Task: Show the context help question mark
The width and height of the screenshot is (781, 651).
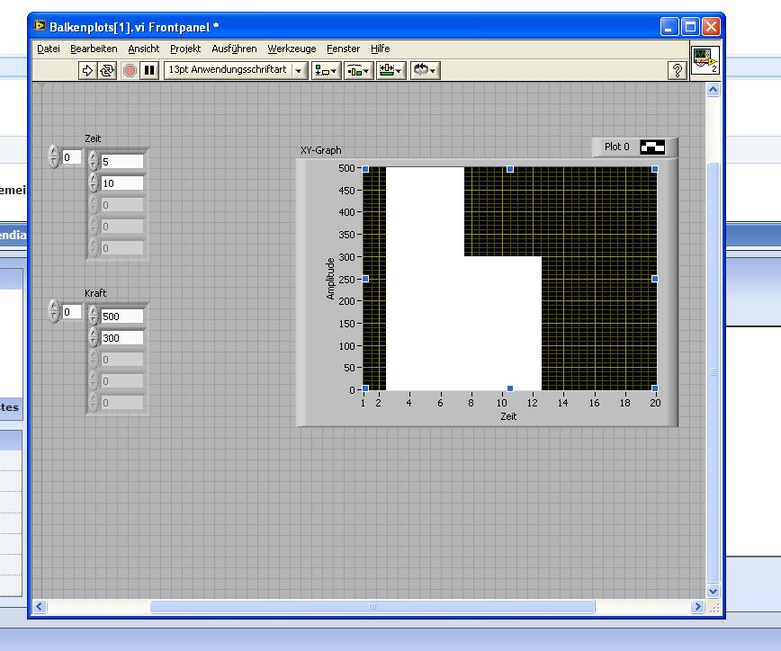Action: [678, 71]
